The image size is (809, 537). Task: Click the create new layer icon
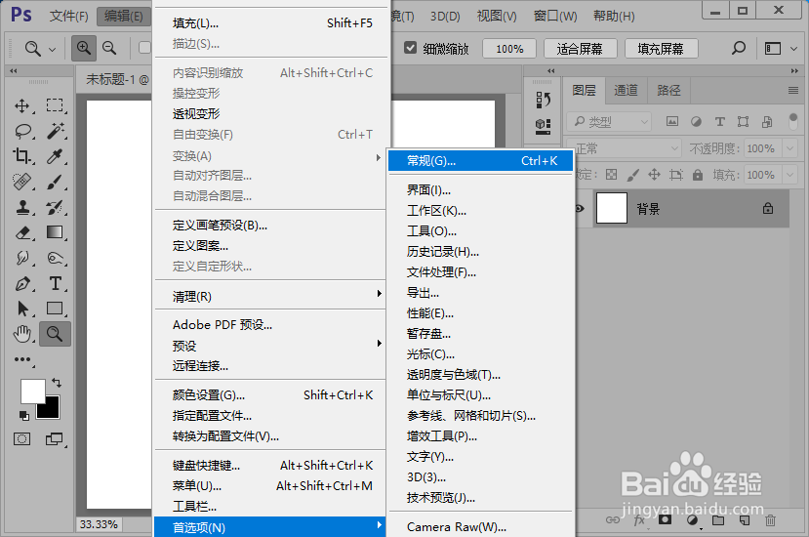[744, 520]
